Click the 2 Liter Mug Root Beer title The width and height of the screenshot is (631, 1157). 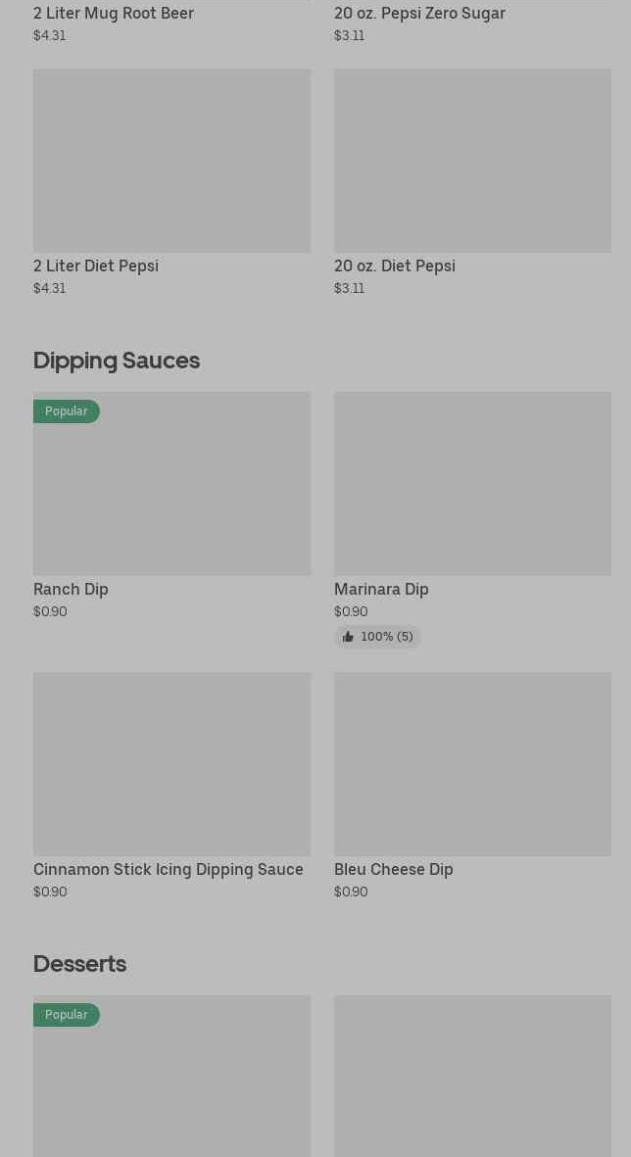coord(114,14)
